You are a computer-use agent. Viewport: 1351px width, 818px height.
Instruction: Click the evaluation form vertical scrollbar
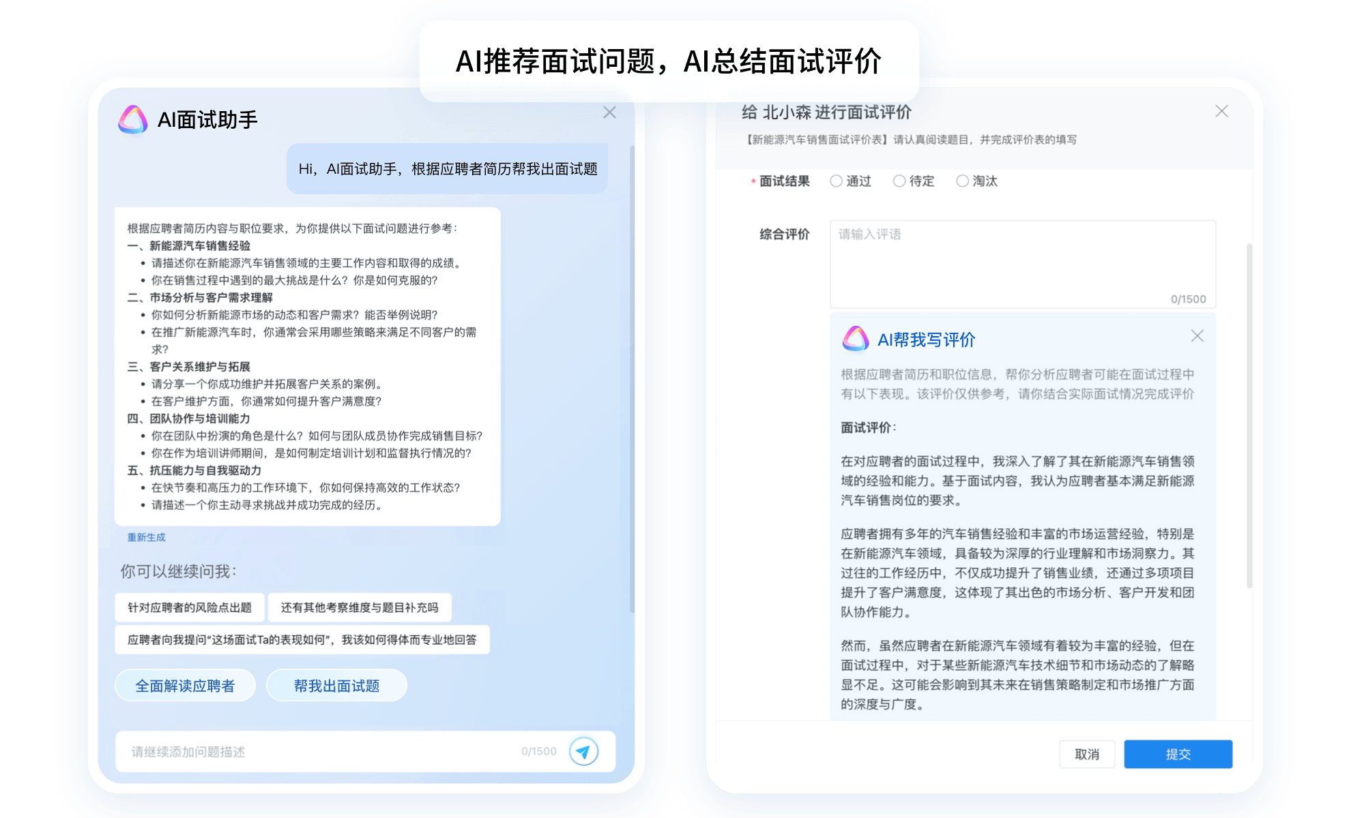tap(1249, 416)
